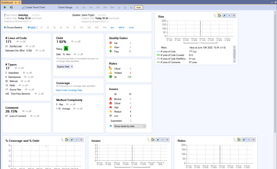The image size is (277, 169).
Task: Select the 'max' charts range option
Action: click(138, 7)
